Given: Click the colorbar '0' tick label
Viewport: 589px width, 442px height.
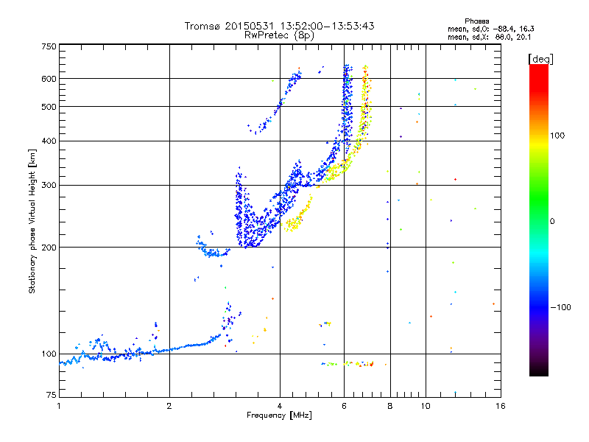Looking at the screenshot, I should click(552, 222).
